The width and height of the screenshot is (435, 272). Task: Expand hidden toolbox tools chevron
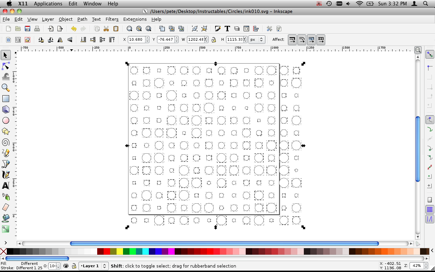[x=5, y=242]
